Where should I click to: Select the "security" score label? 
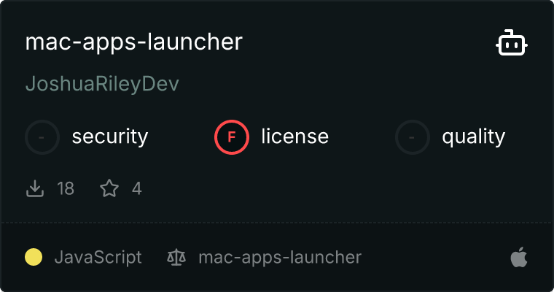click(x=110, y=137)
